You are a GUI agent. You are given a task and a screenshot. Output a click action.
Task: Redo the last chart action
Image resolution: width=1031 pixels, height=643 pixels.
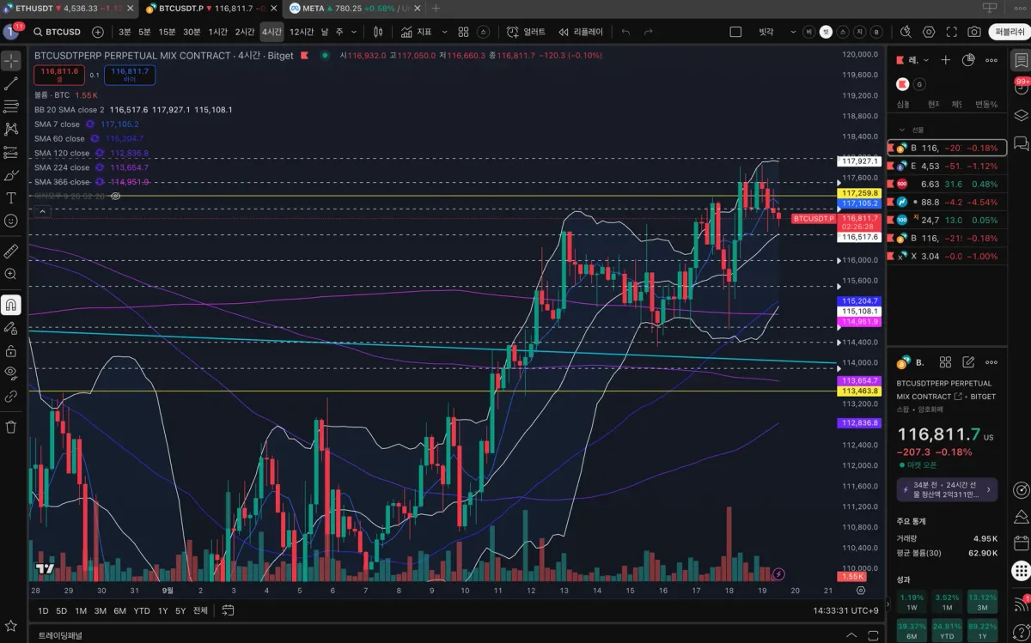649,32
